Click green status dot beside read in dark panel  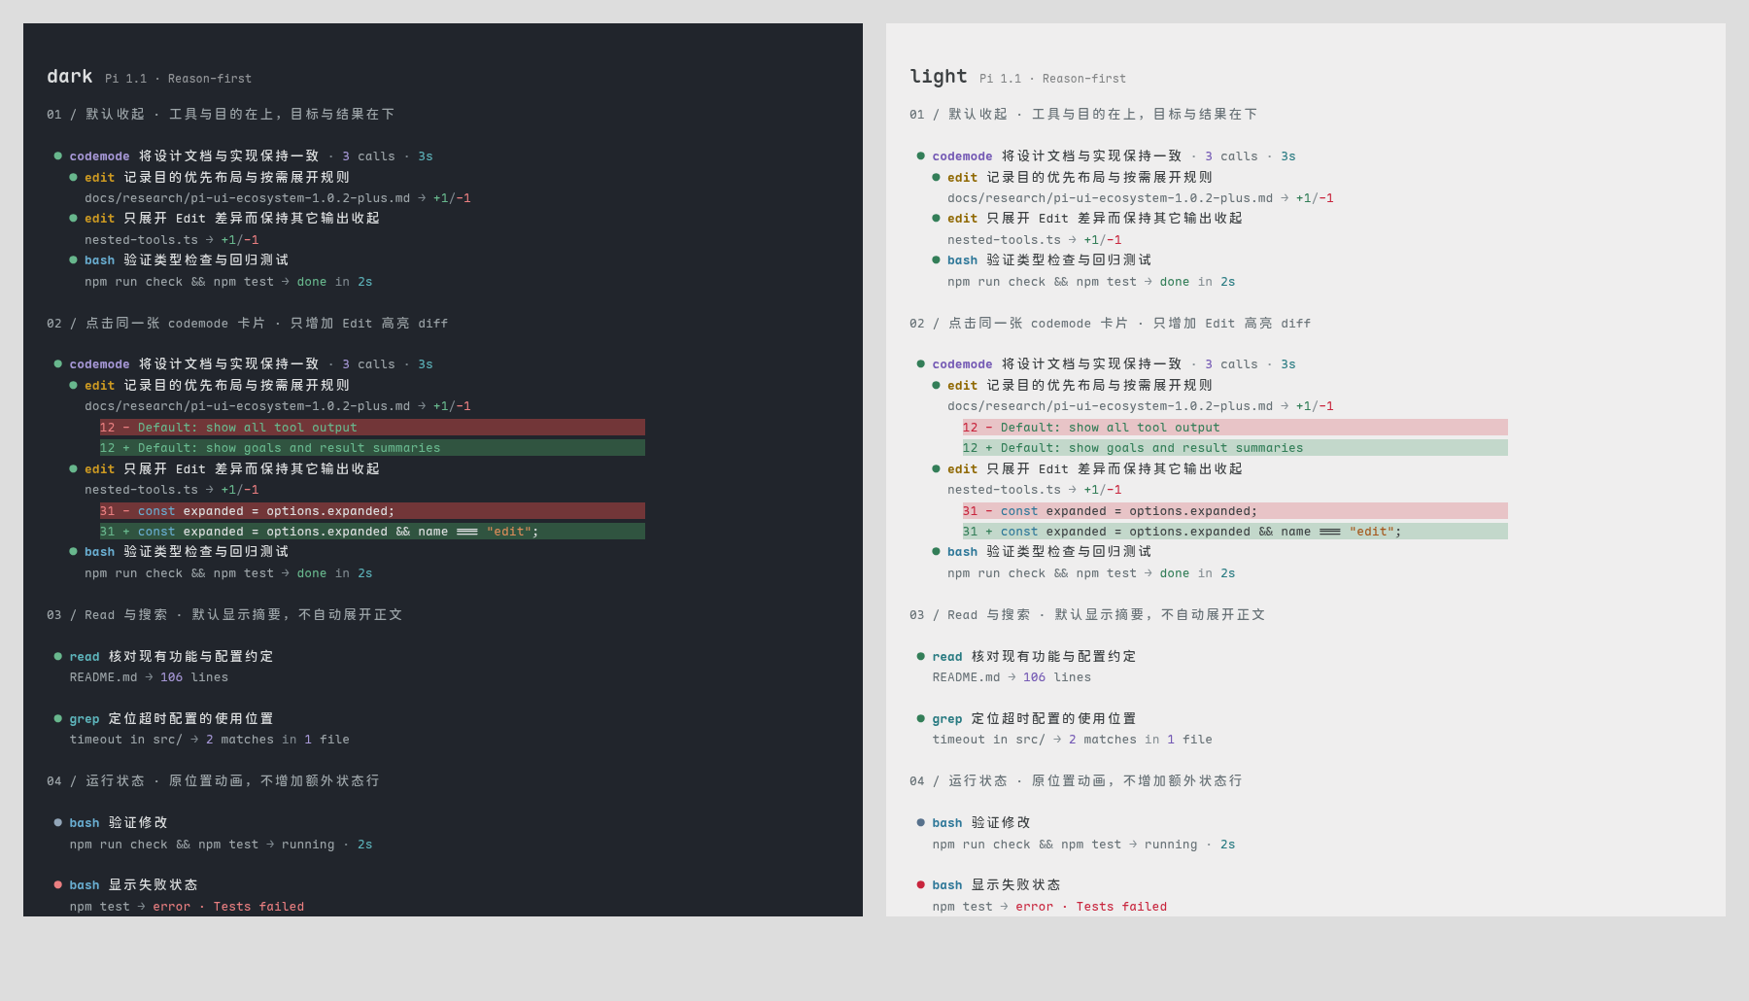coord(58,656)
